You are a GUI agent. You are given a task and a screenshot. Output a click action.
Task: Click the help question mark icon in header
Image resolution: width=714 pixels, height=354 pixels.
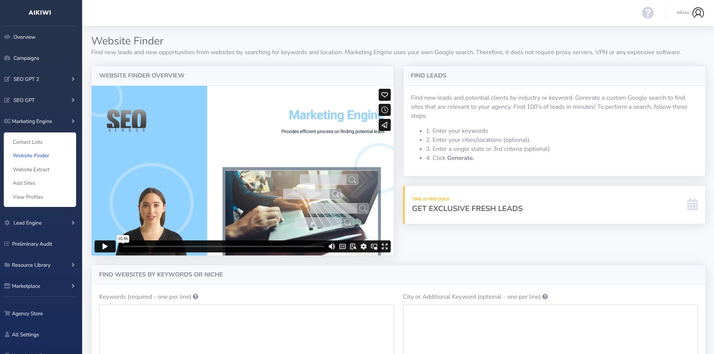[x=648, y=13]
